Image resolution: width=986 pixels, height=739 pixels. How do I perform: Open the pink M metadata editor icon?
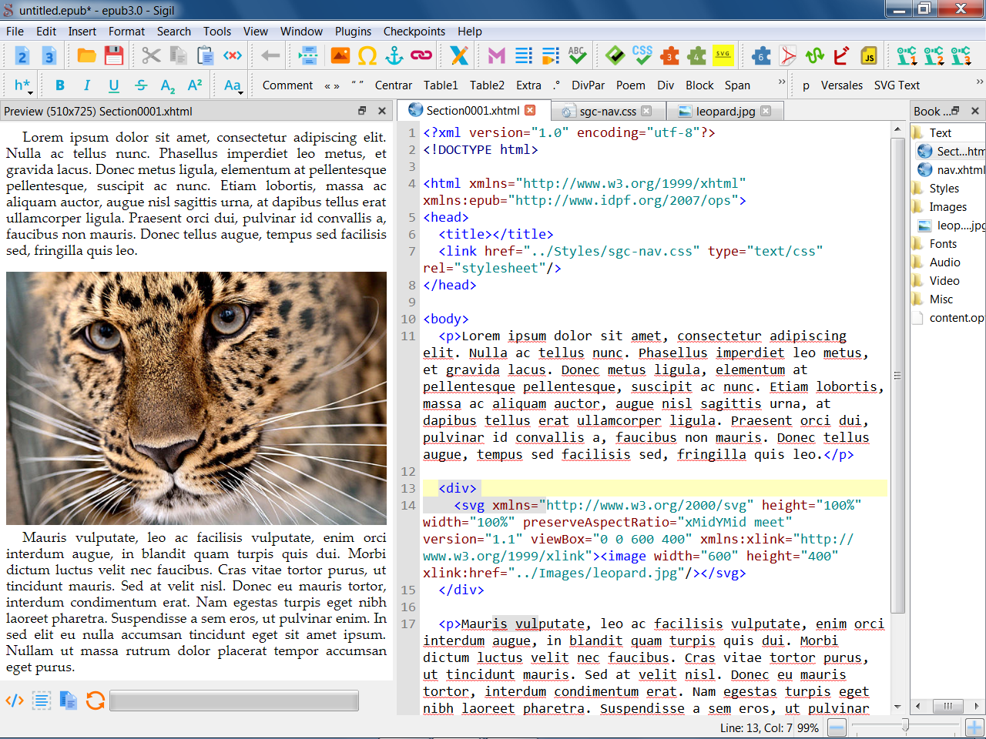tap(497, 55)
